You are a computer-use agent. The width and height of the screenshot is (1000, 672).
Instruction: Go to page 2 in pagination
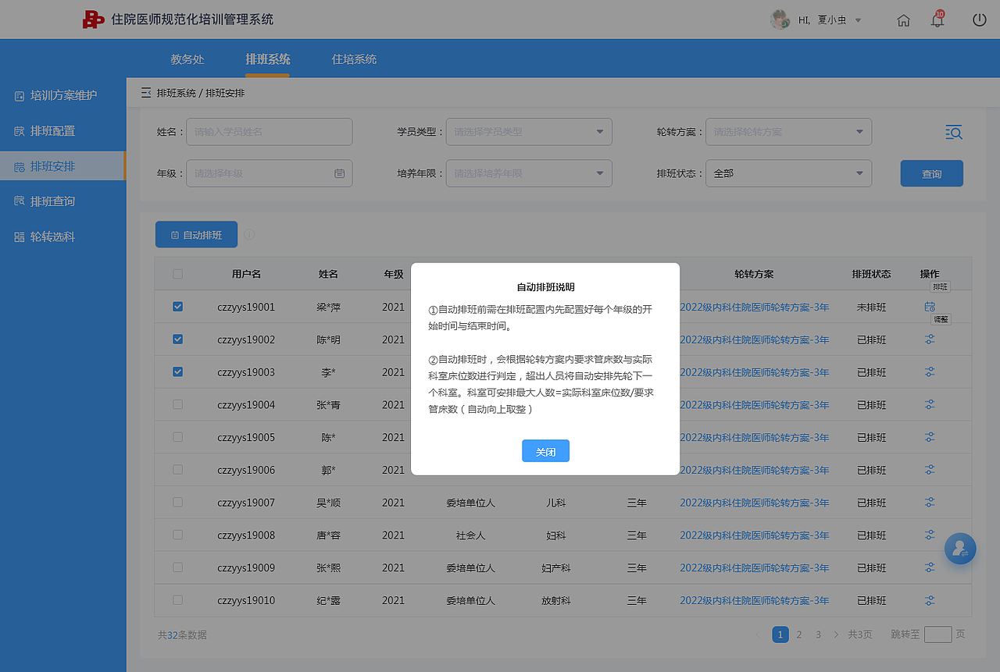798,635
